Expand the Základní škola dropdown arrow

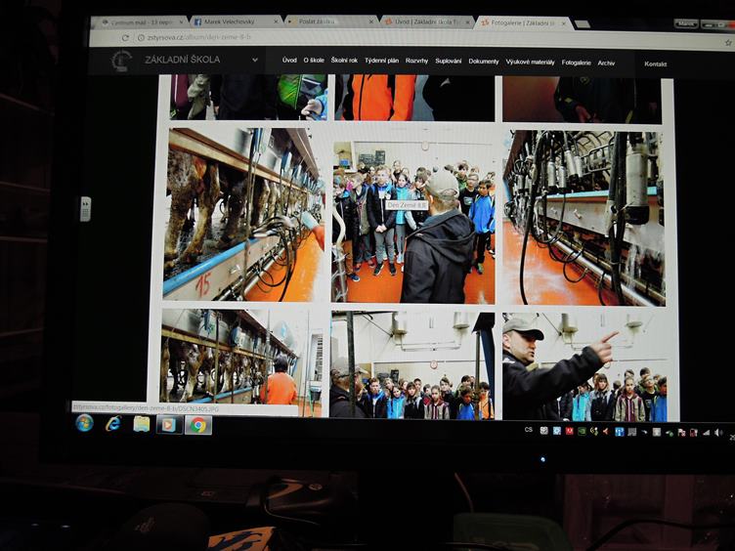255,60
